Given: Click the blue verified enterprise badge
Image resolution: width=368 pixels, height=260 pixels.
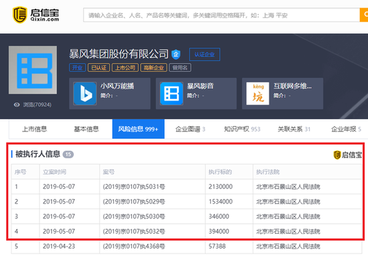Looking at the screenshot, I should coord(176,54).
